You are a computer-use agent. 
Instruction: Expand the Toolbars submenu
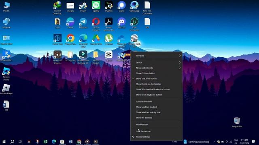[x=156, y=56]
